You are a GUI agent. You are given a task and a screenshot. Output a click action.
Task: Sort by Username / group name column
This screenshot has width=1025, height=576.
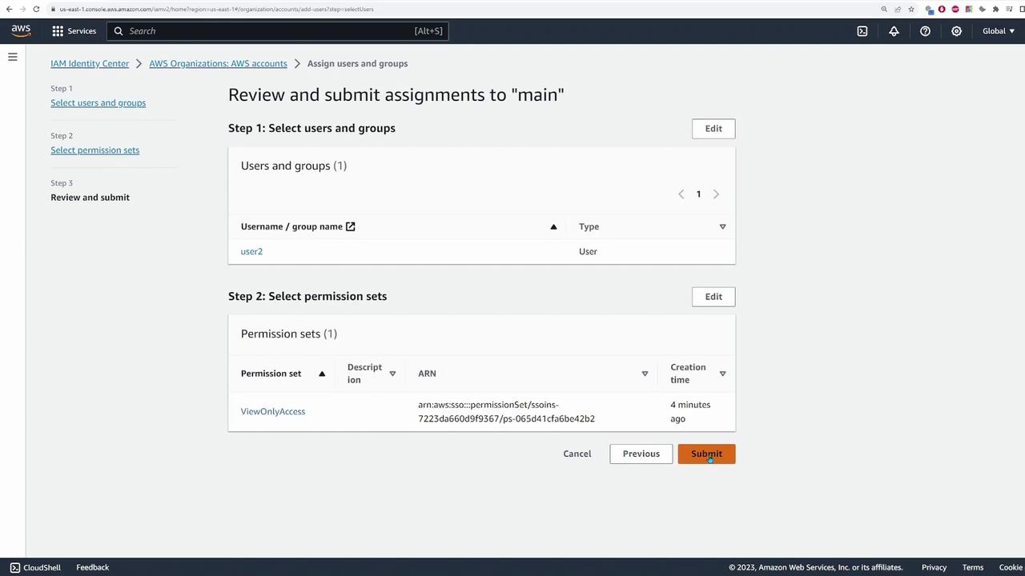[553, 226]
